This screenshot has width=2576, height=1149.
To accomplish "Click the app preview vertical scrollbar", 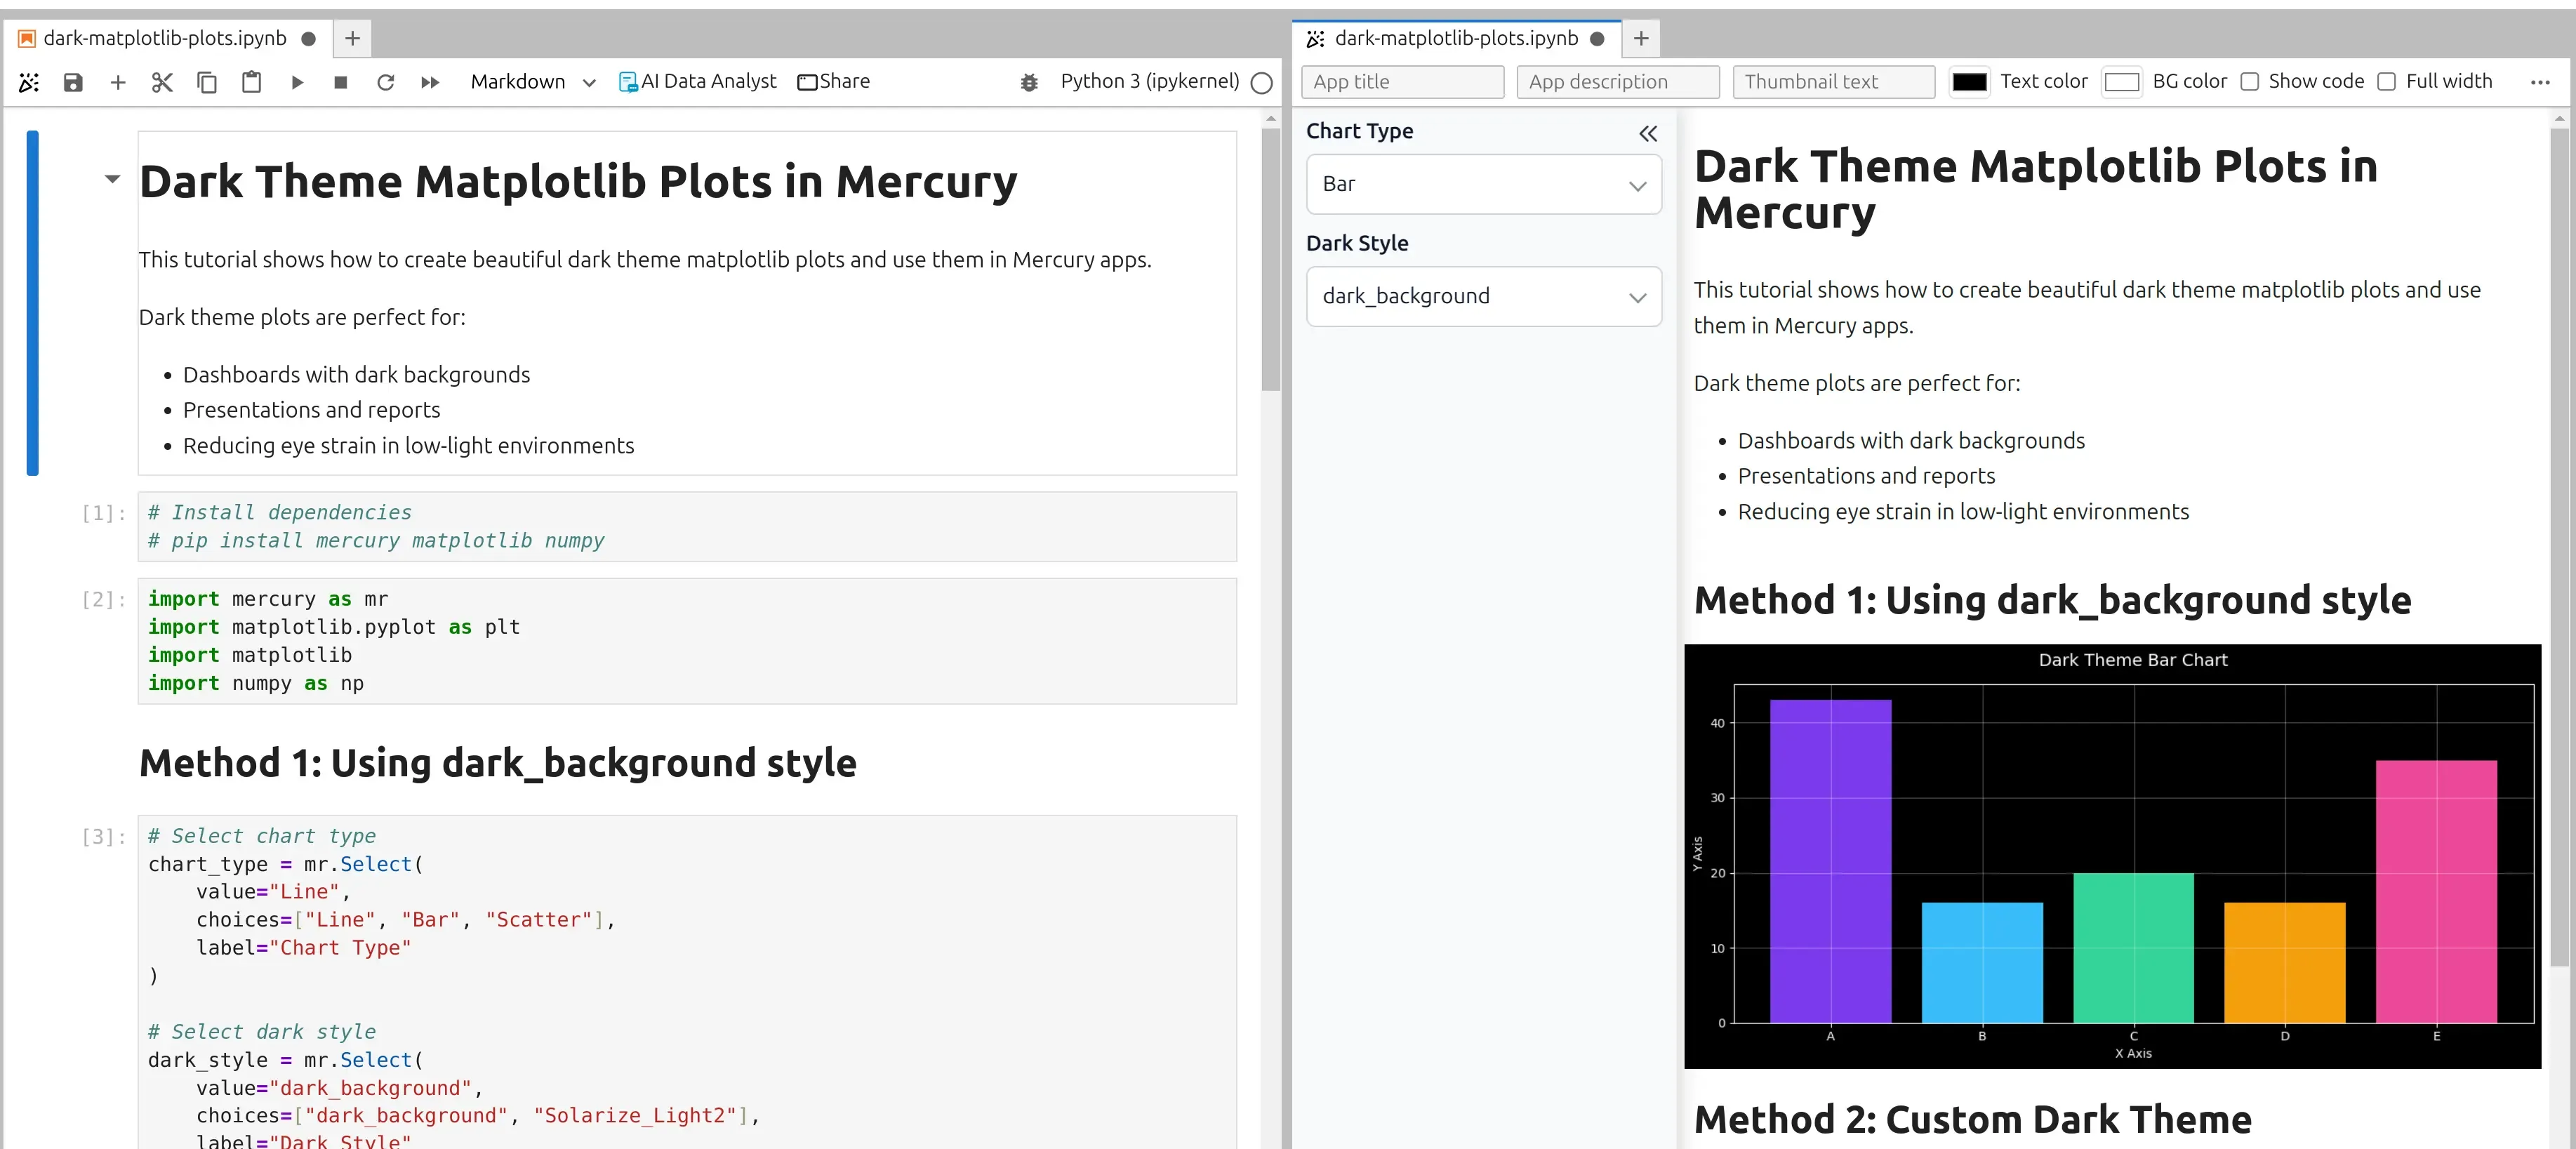I will click(x=2560, y=546).
